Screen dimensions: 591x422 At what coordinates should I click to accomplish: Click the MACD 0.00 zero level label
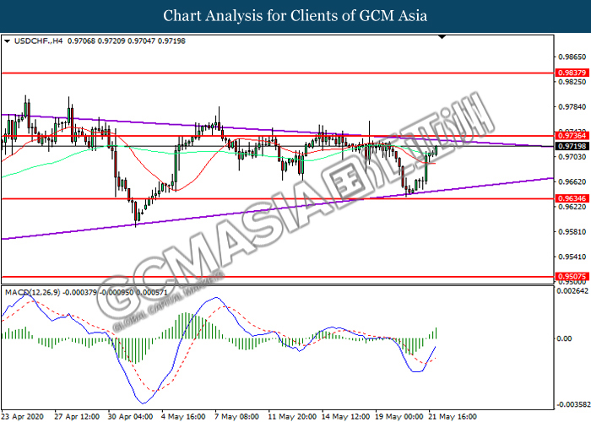point(564,338)
